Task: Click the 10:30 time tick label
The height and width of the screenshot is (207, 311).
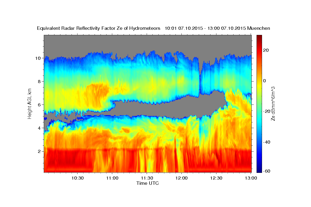Action: 77,178
